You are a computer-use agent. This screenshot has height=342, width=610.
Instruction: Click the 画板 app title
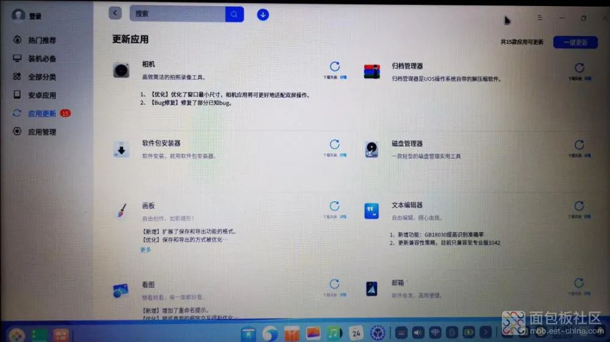click(x=148, y=205)
